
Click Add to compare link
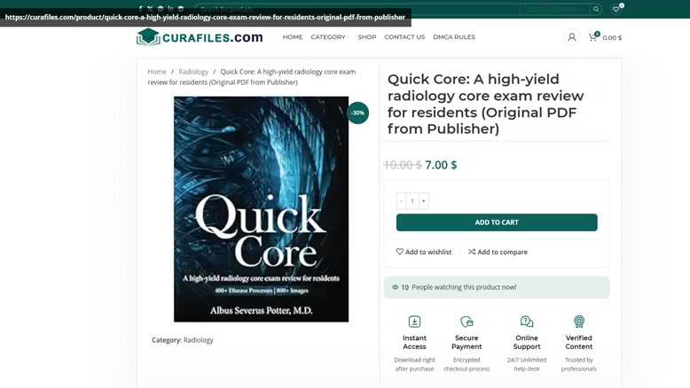point(498,252)
